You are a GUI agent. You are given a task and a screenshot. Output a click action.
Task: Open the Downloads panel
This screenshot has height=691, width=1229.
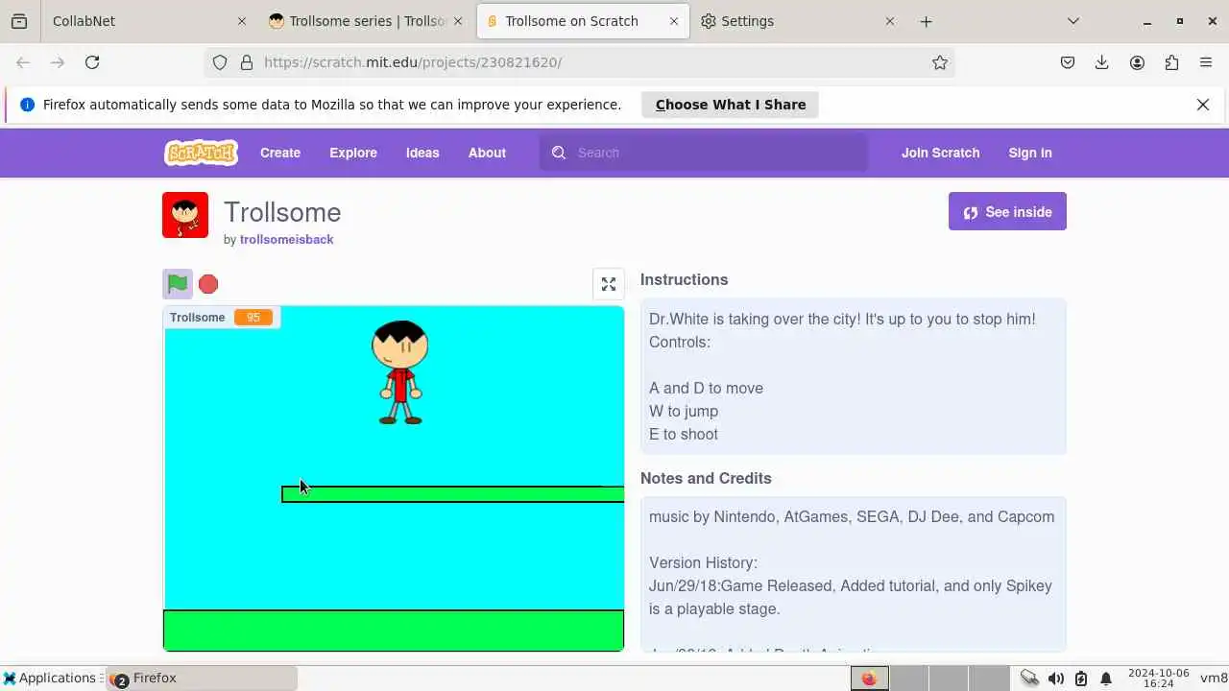(1102, 62)
